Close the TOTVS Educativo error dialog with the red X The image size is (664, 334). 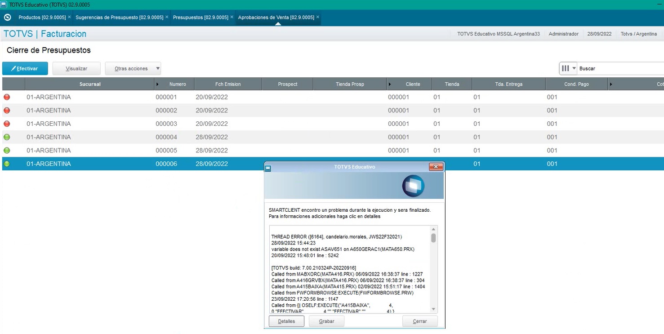coord(436,167)
